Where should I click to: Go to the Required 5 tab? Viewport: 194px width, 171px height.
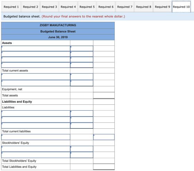point(87,7)
